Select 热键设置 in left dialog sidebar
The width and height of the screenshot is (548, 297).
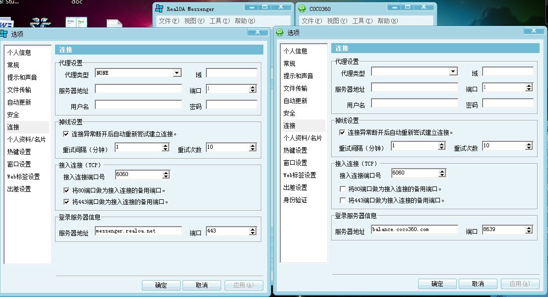[x=19, y=152]
